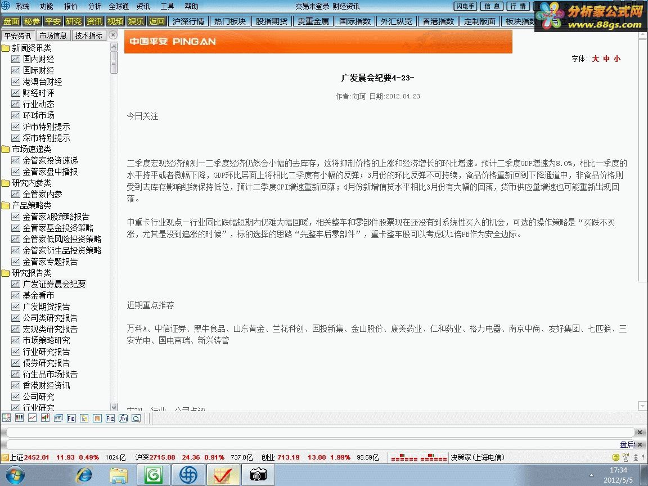
Task: Select 广发证券晨会纪要 in tree
Action: click(x=54, y=284)
